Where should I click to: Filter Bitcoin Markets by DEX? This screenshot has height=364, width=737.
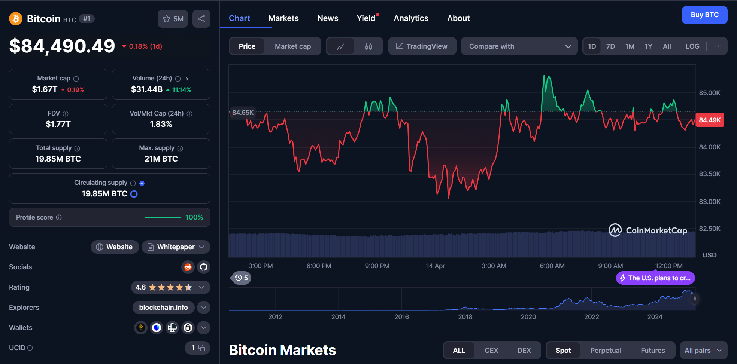pos(524,350)
